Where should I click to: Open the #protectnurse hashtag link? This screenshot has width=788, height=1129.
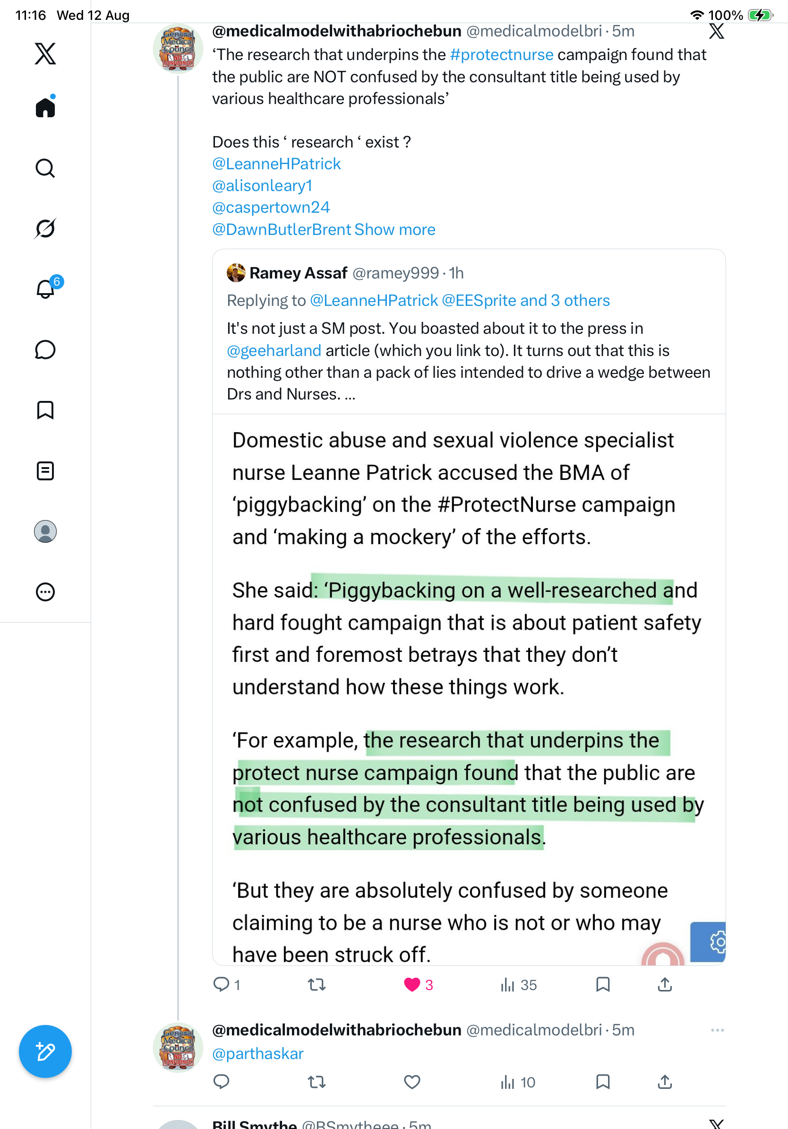502,54
